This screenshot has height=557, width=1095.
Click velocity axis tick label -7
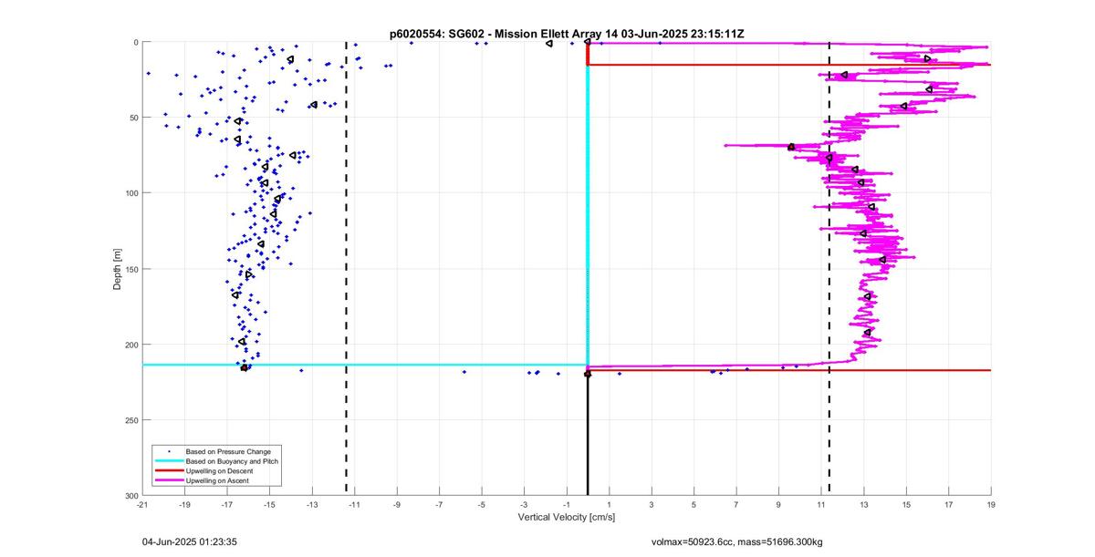coord(439,504)
